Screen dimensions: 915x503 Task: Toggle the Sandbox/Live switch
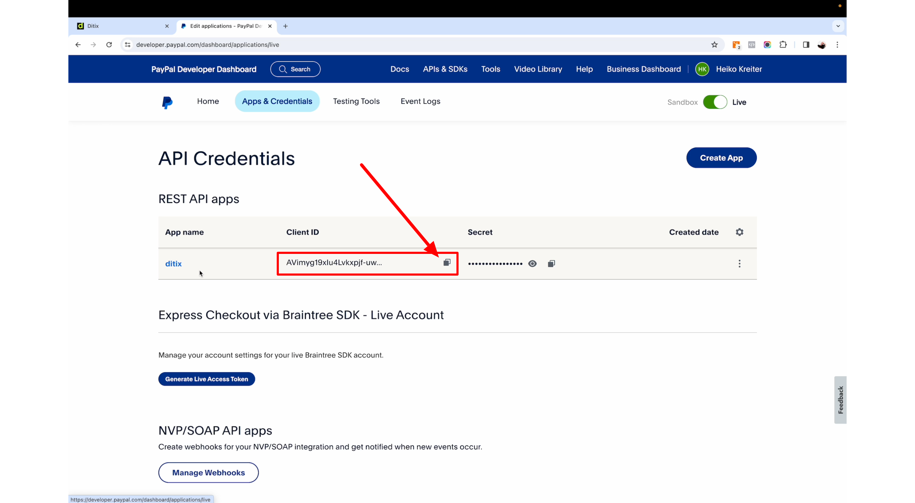[715, 102]
